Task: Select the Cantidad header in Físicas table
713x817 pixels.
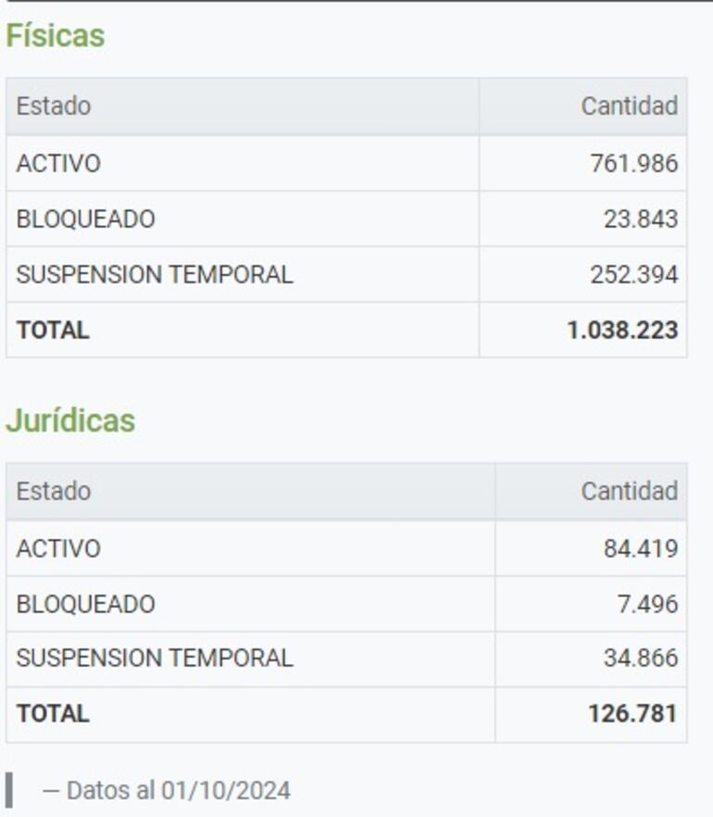Action: tap(629, 107)
